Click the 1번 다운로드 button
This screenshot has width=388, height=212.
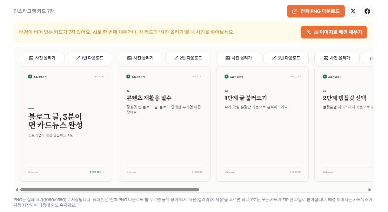coord(89,58)
